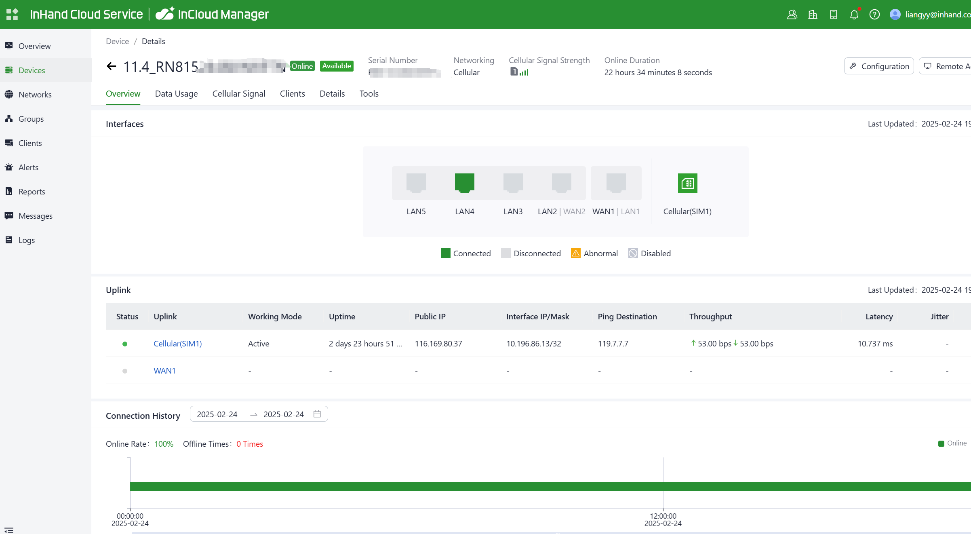971x534 pixels.
Task: Open Alerts in the sidebar
Action: (28, 167)
